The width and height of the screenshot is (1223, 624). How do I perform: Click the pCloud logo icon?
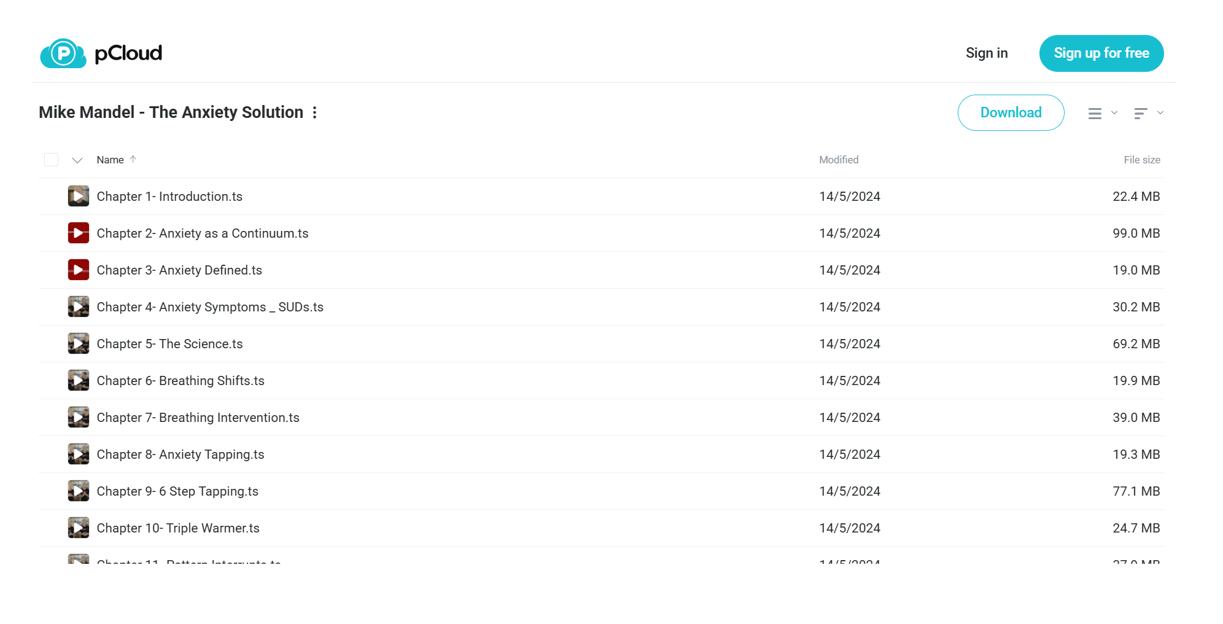(x=63, y=53)
